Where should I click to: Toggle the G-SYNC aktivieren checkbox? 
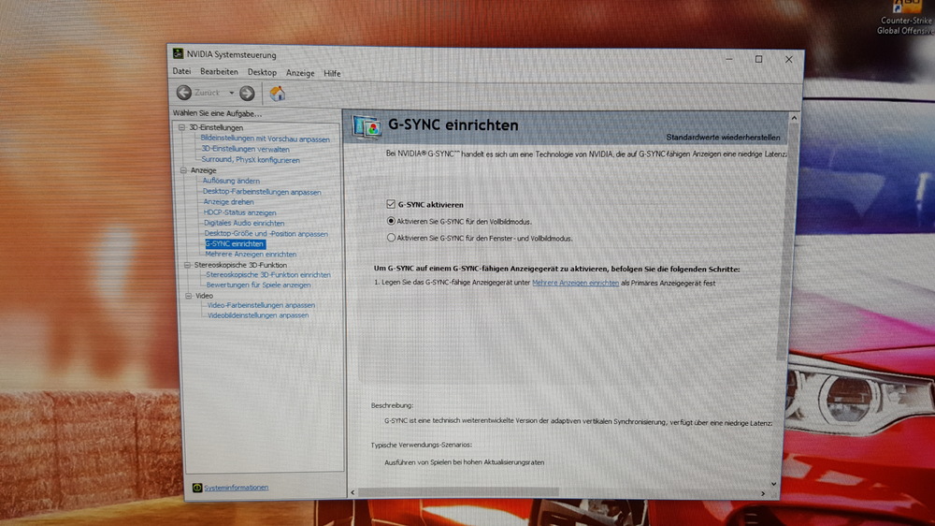(391, 204)
